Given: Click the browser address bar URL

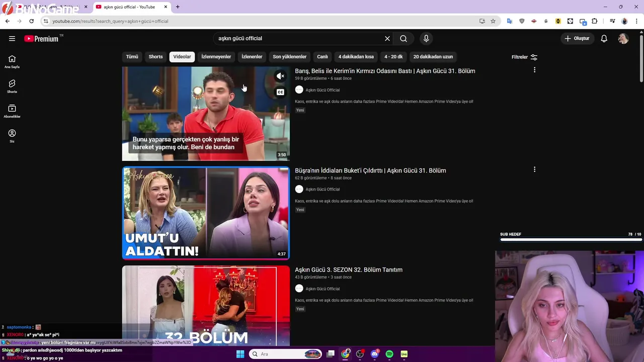Looking at the screenshot, I should click(x=110, y=21).
